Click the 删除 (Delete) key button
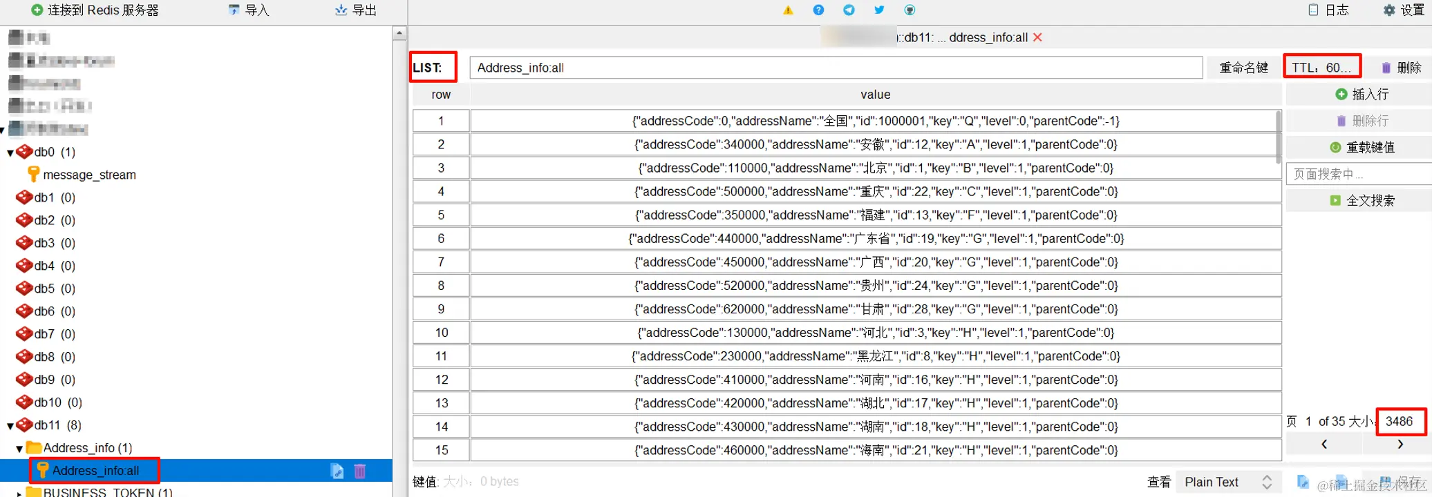The width and height of the screenshot is (1432, 497). tap(1401, 68)
